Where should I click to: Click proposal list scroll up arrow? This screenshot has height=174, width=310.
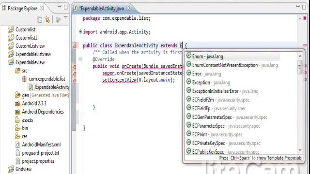coord(300,56)
